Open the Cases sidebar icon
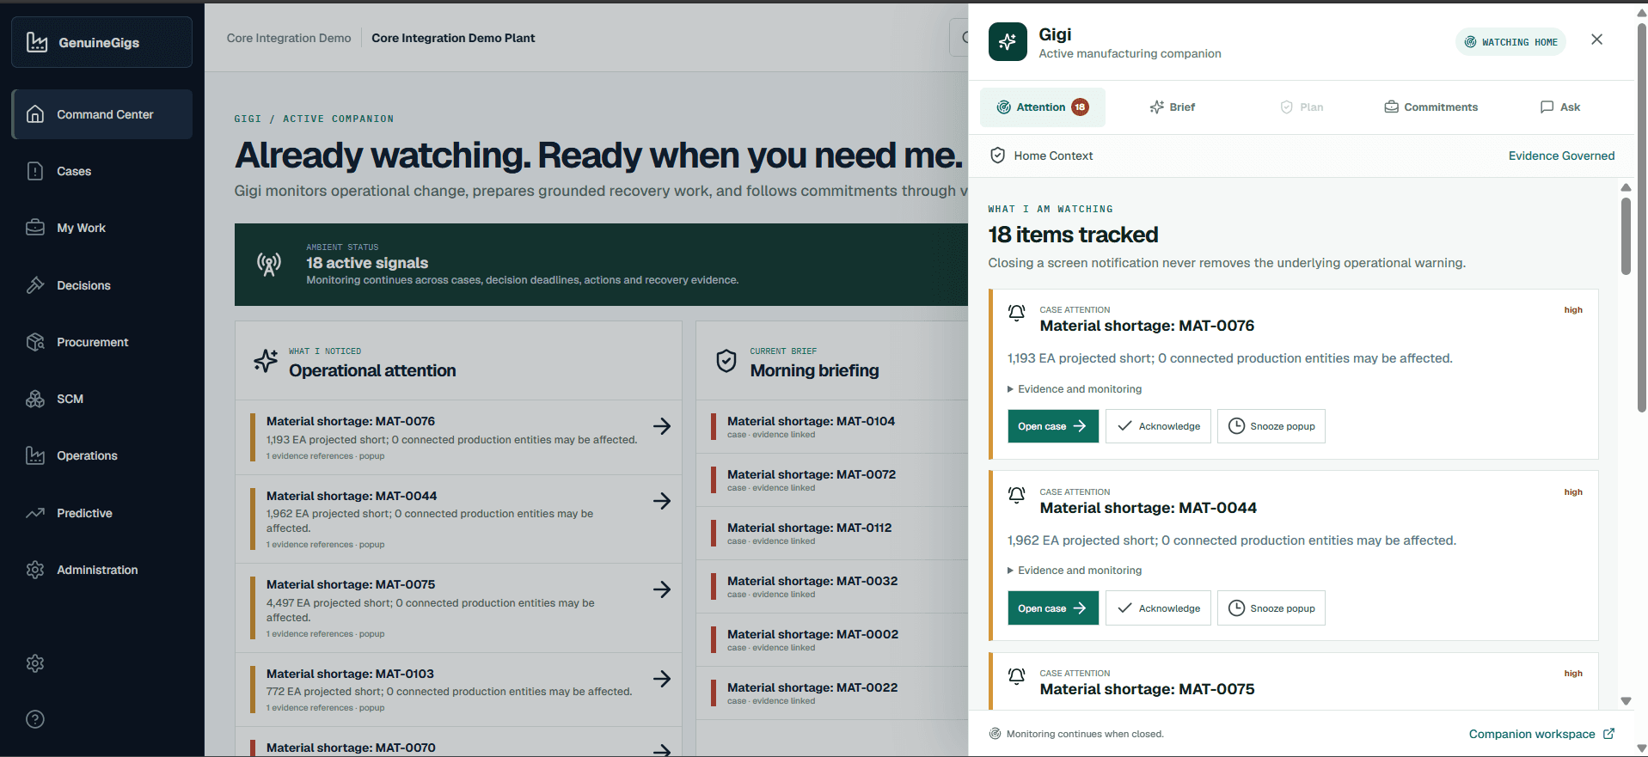Screen dimensions: 1648x757 (35, 171)
